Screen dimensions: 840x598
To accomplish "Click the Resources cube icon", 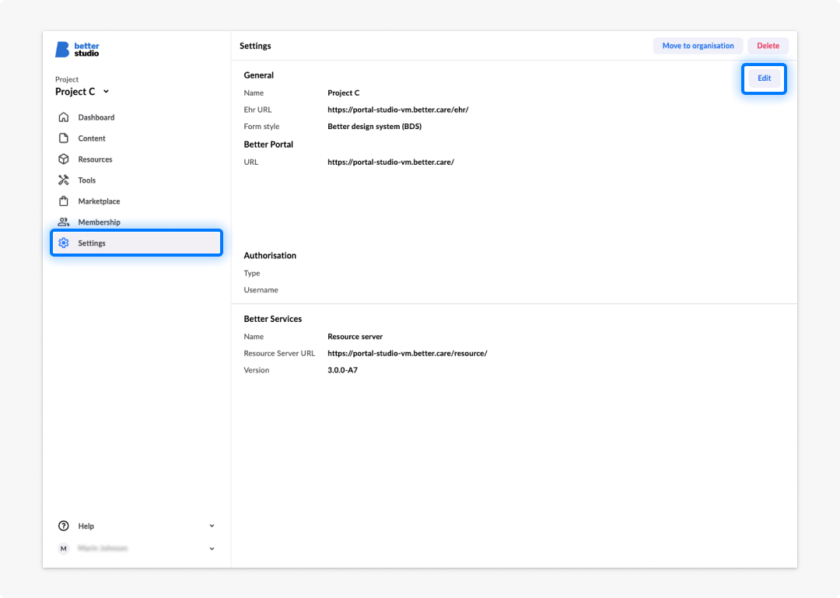I will 64,159.
